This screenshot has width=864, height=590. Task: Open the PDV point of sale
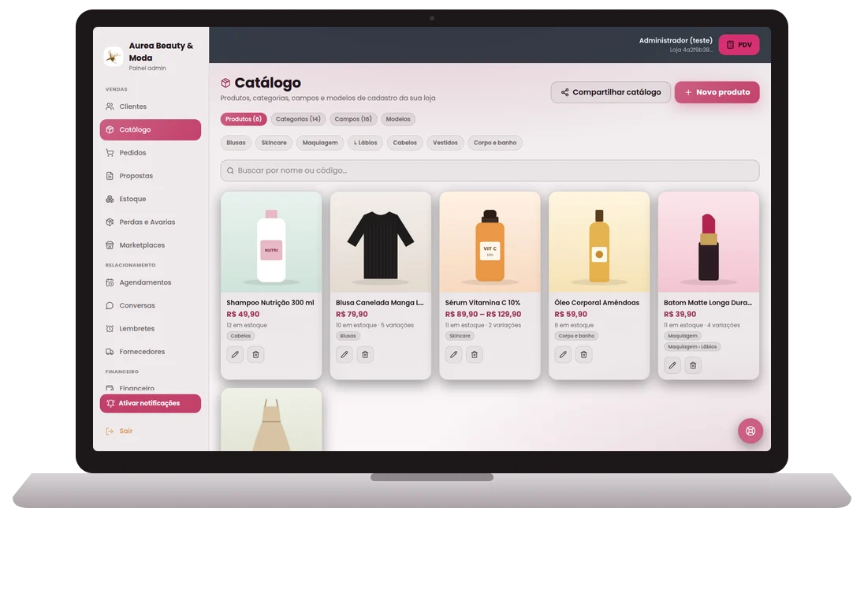coord(739,45)
